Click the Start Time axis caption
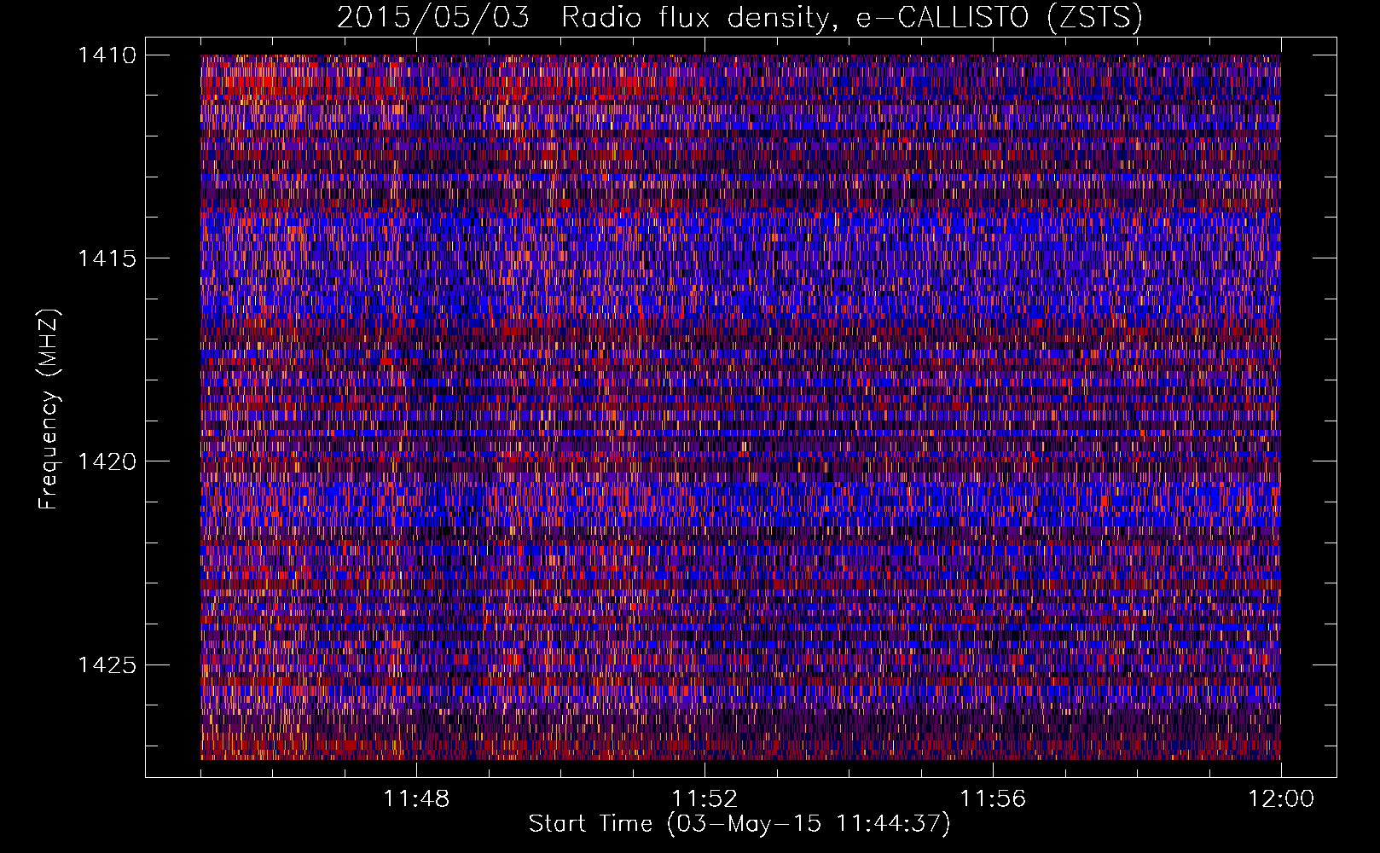 [x=739, y=824]
